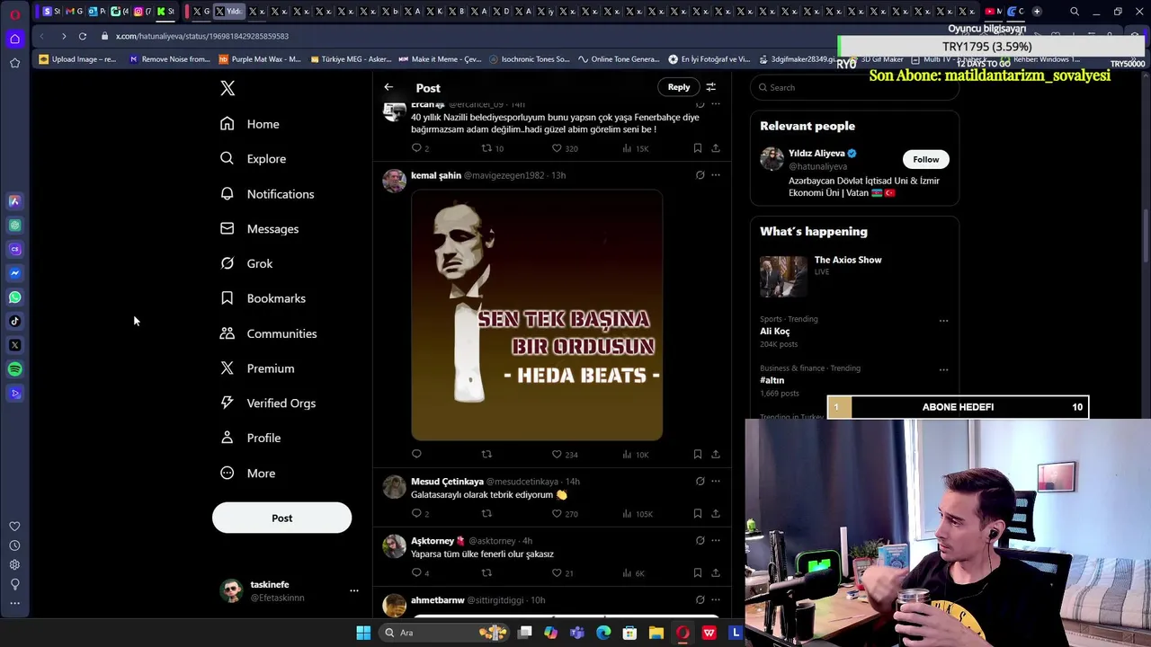Open Make it Meme bookmark
This screenshot has height=647, width=1151.
coord(441,59)
